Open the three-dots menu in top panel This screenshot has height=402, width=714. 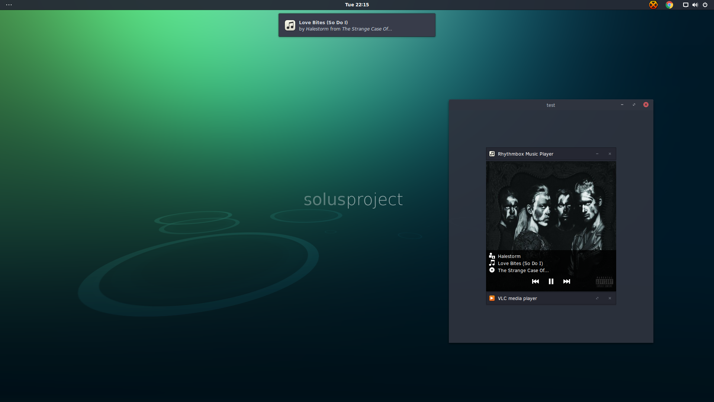click(x=9, y=5)
